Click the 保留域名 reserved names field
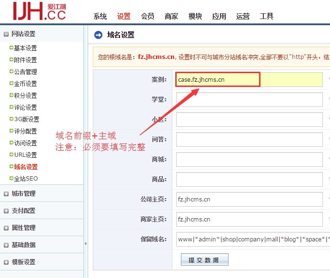 pos(249,240)
